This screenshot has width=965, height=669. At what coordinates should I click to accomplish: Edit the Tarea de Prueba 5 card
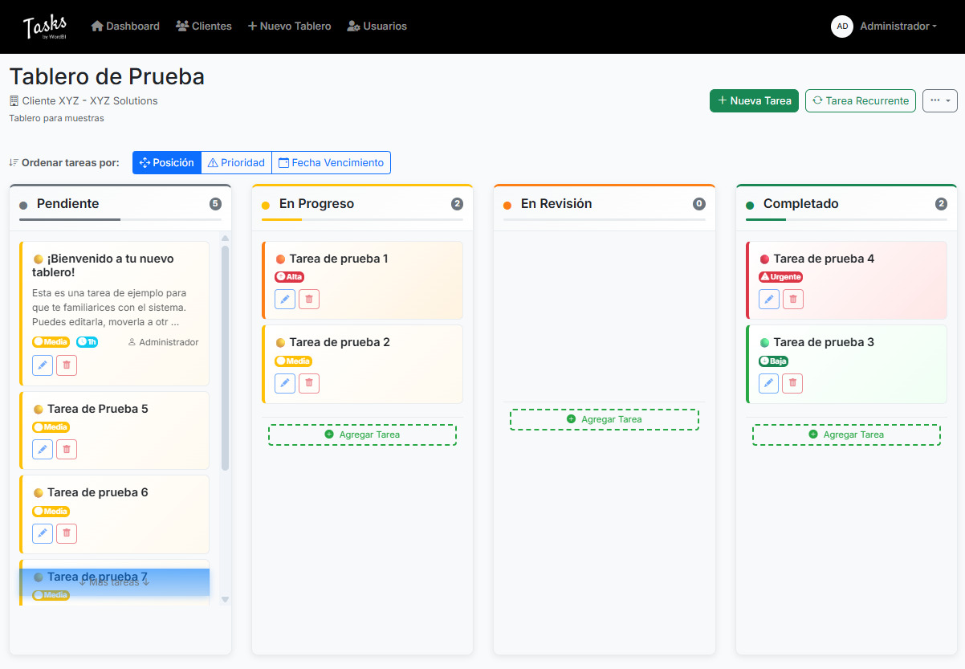[x=43, y=449]
